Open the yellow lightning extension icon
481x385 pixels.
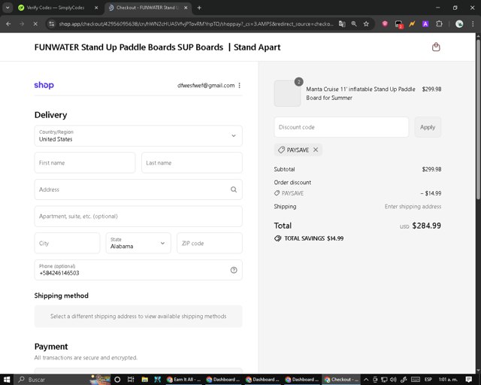coord(412,23)
